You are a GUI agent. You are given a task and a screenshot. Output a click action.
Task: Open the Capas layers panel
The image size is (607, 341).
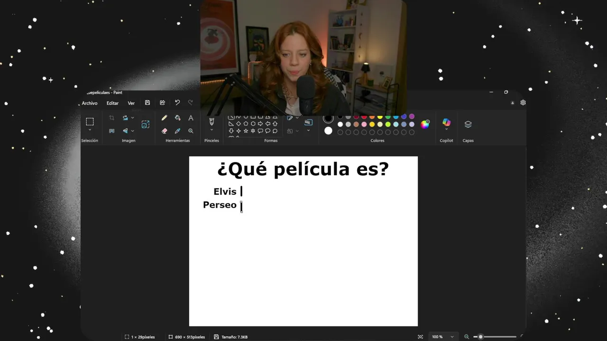[x=468, y=124]
